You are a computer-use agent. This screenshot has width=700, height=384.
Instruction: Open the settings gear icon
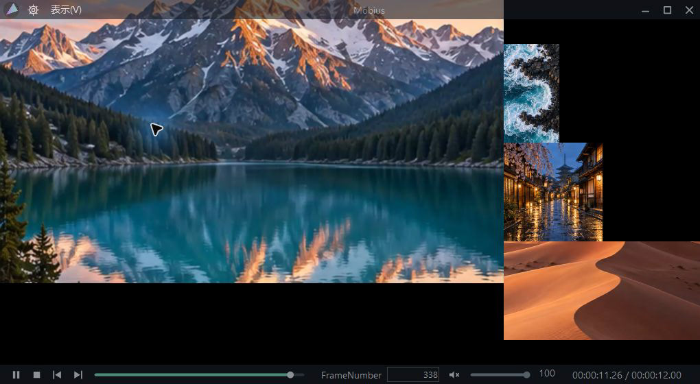(33, 10)
